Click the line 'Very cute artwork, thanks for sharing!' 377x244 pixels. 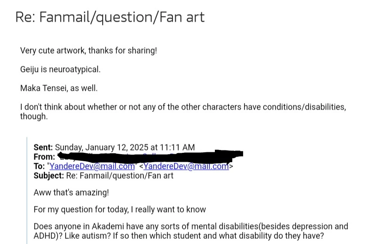tap(88, 50)
